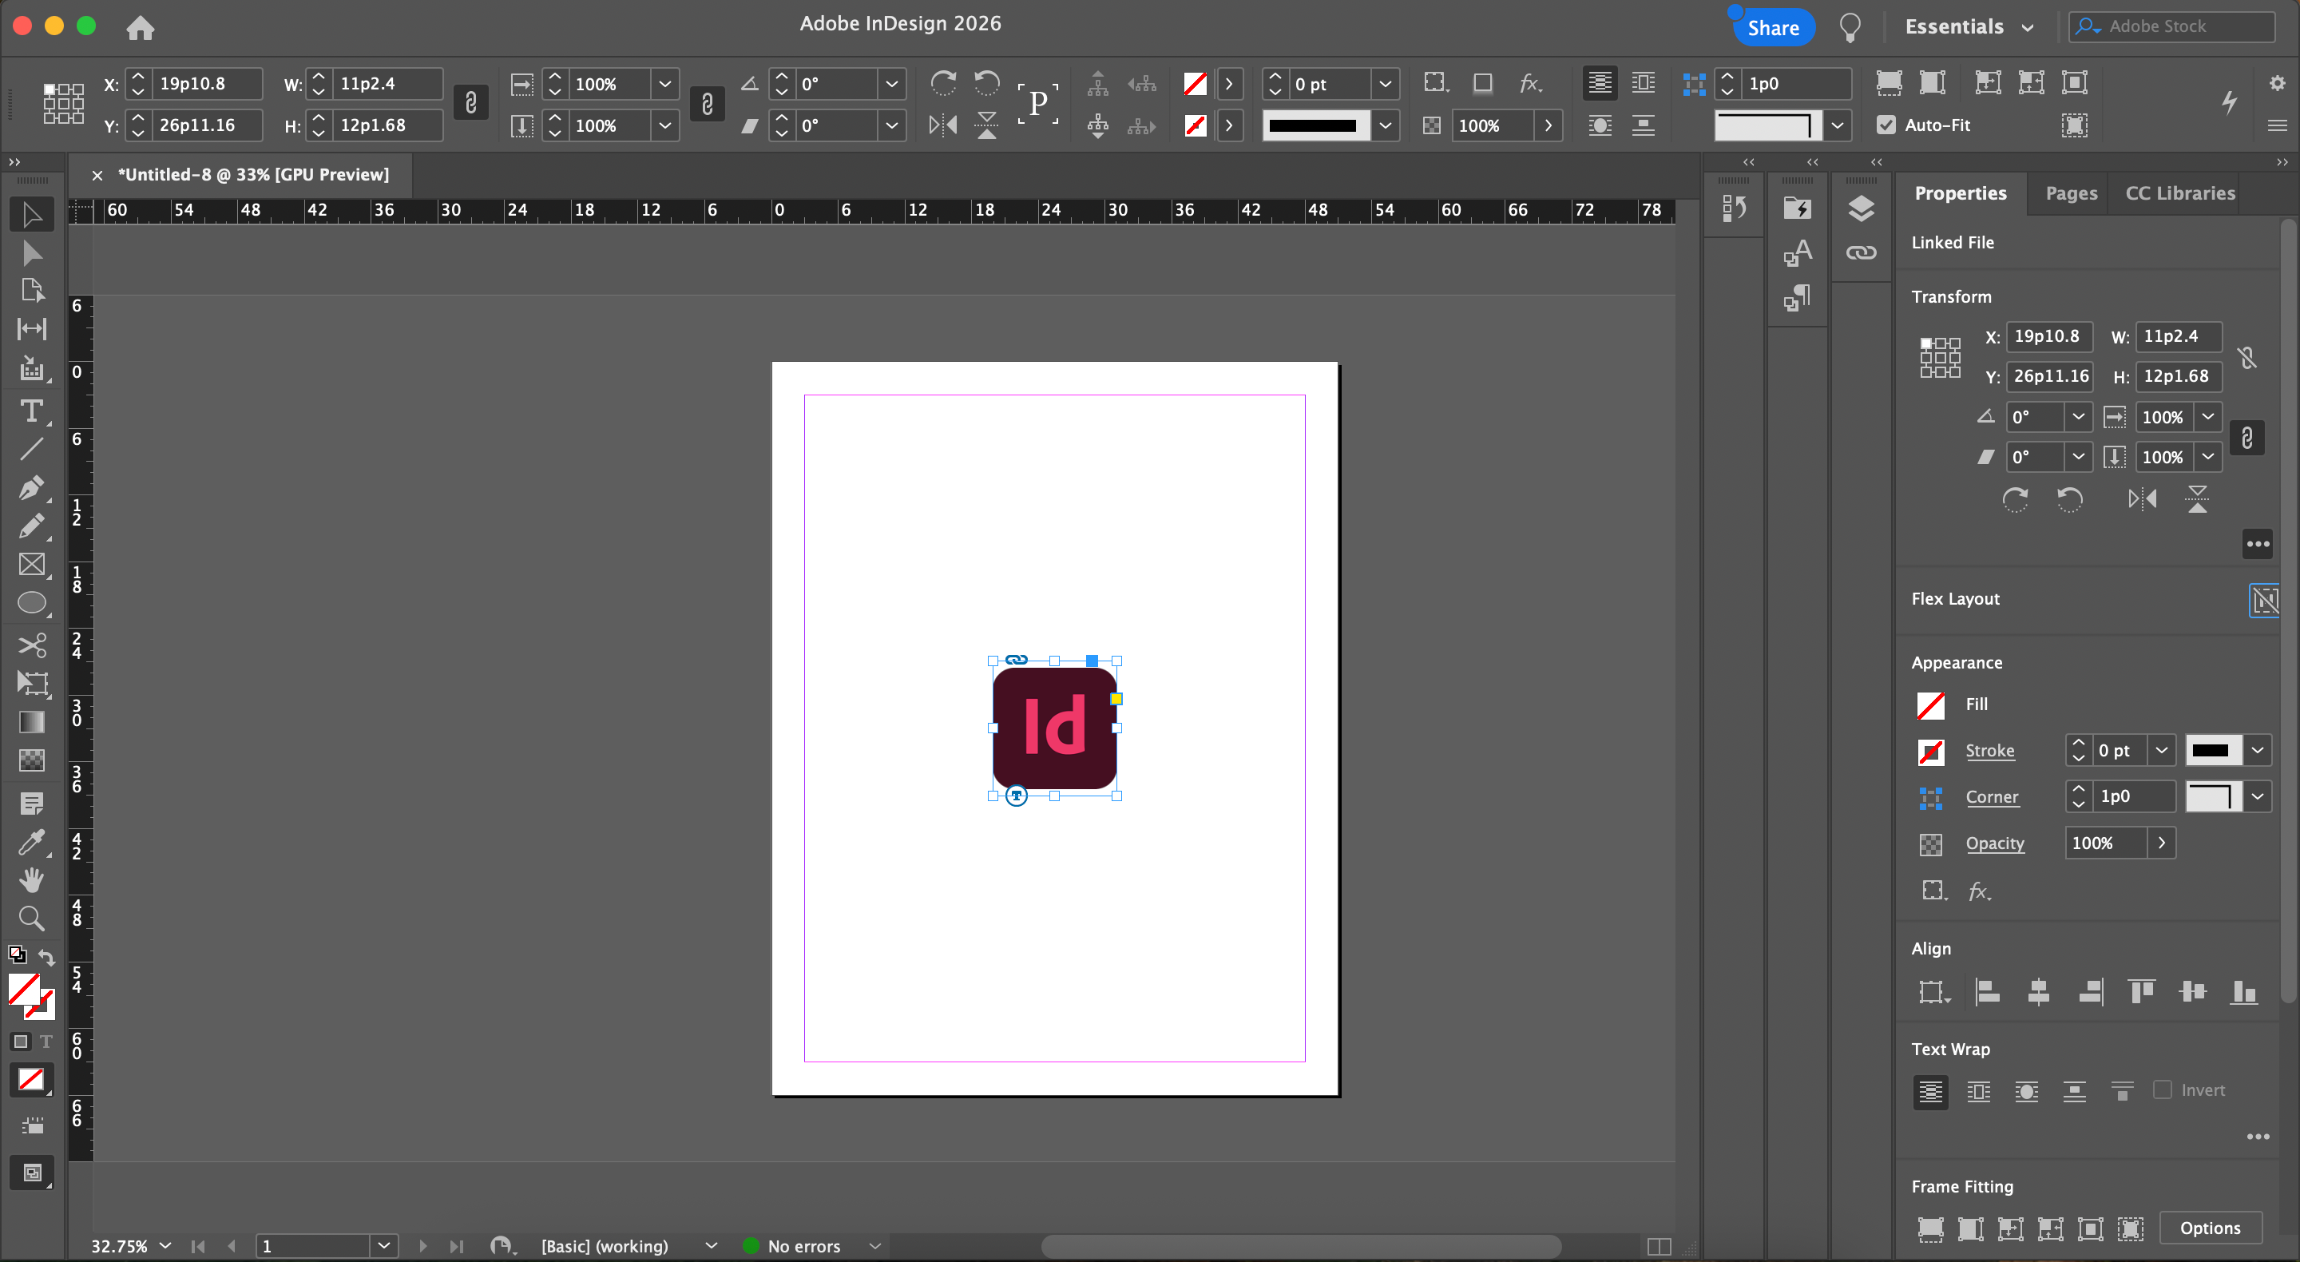Image resolution: width=2300 pixels, height=1262 pixels.
Task: Select the Rectangle Frame tool
Action: coord(31,565)
